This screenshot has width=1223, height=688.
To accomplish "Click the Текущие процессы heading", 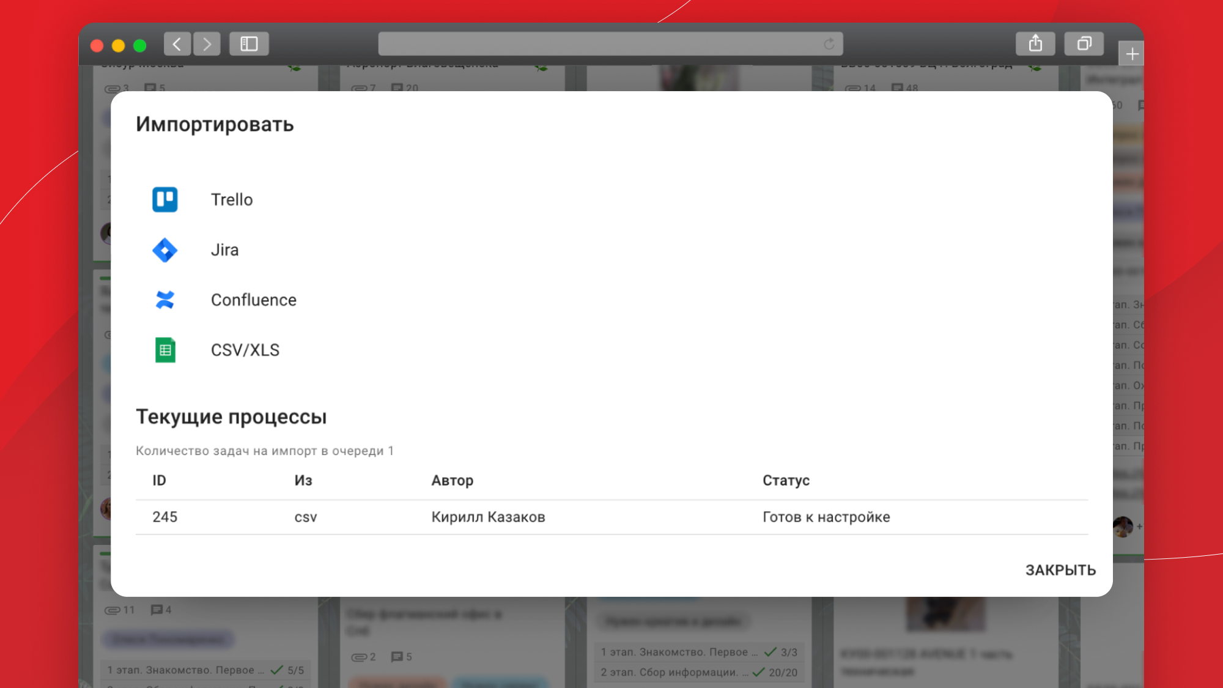I will coord(231,417).
